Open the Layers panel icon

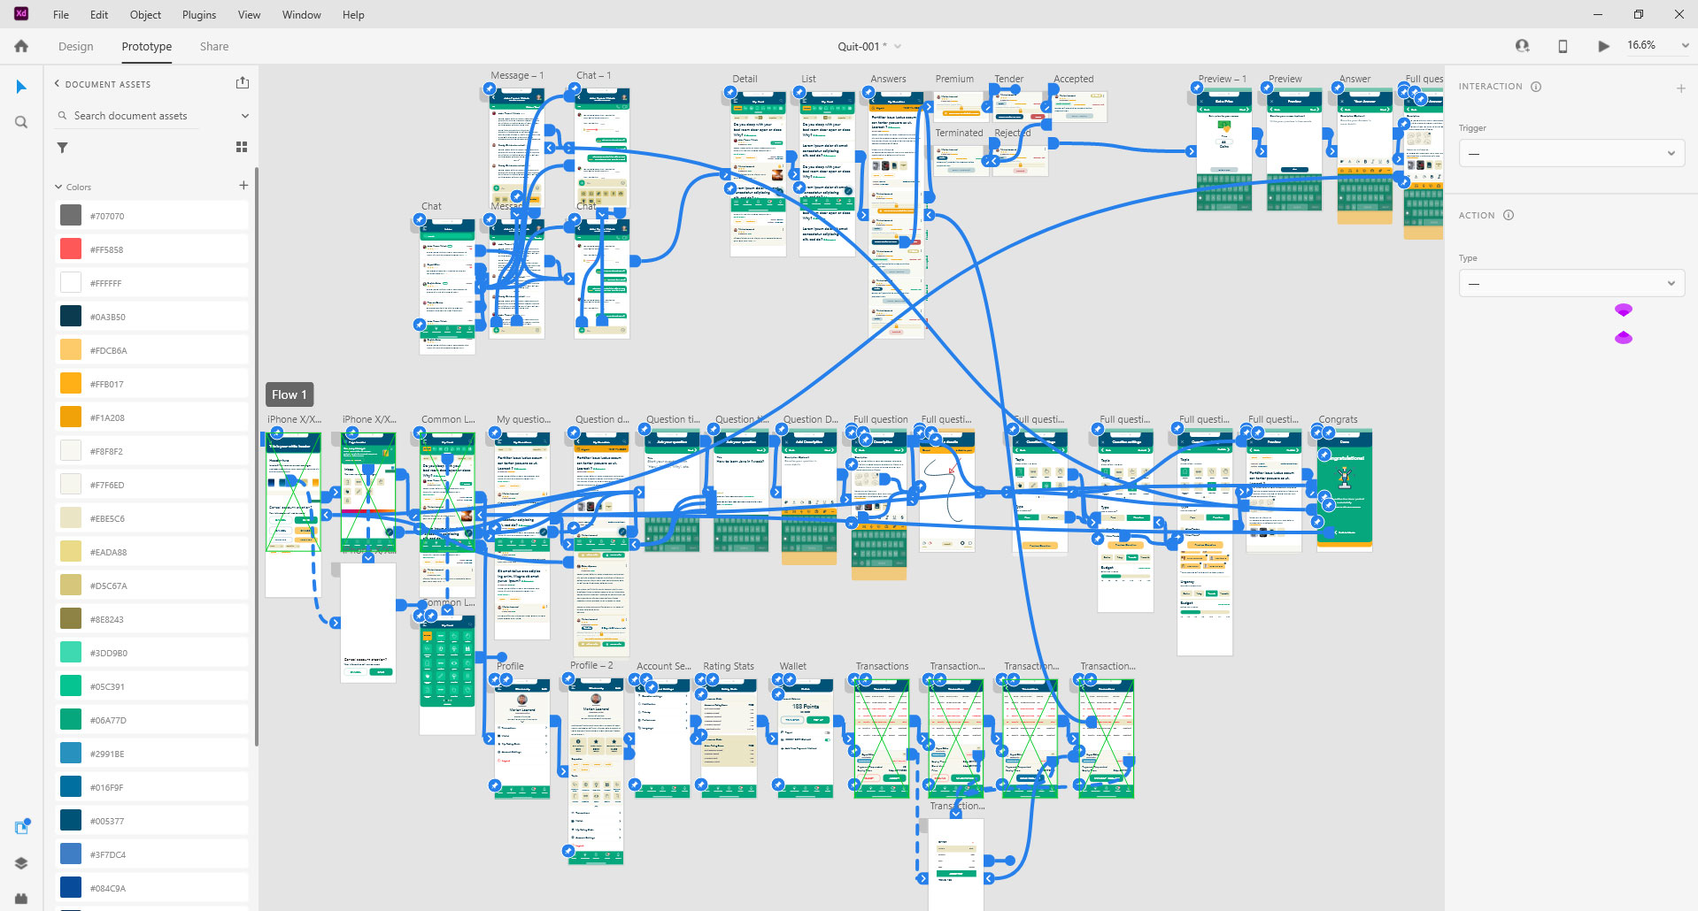point(21,863)
